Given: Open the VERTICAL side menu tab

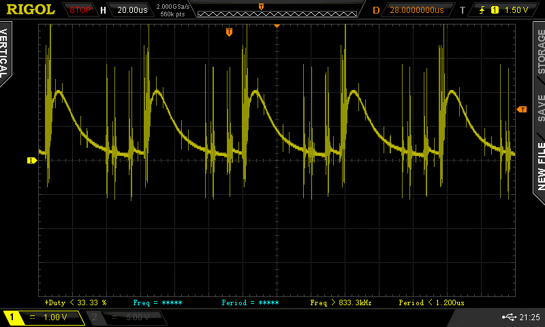Looking at the screenshot, I should tap(5, 52).
